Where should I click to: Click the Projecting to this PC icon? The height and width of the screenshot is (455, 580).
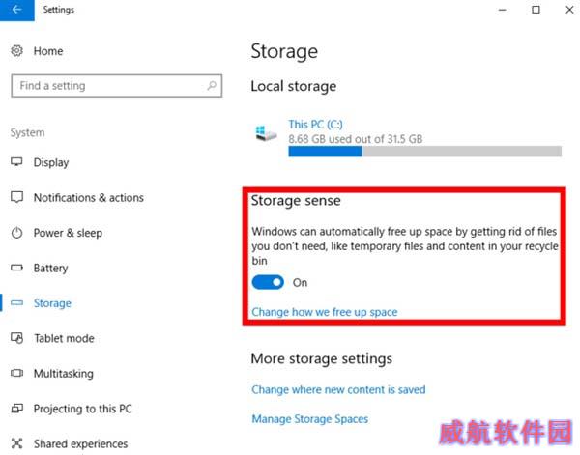16,409
